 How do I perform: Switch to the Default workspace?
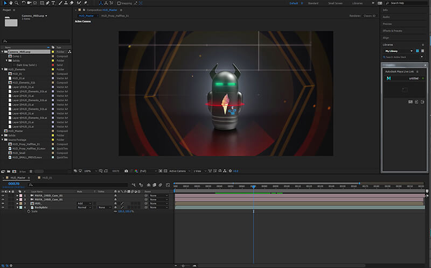(x=294, y=3)
